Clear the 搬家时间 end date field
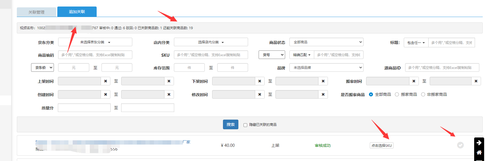The width and height of the screenshot is (485, 161). click(x=476, y=81)
